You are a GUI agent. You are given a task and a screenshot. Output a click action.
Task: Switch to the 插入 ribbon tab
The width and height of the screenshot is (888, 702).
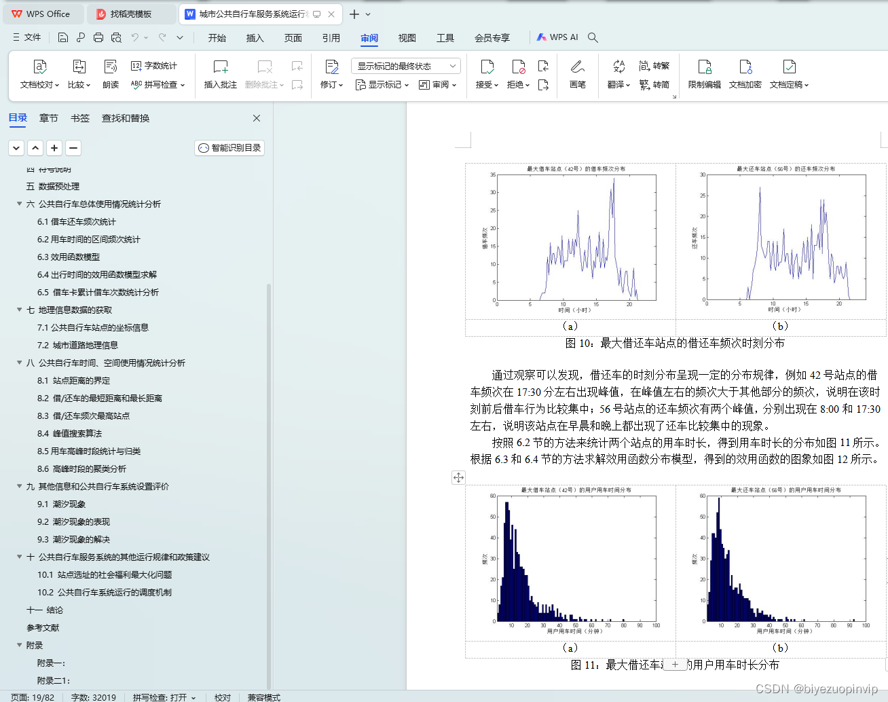coord(255,38)
